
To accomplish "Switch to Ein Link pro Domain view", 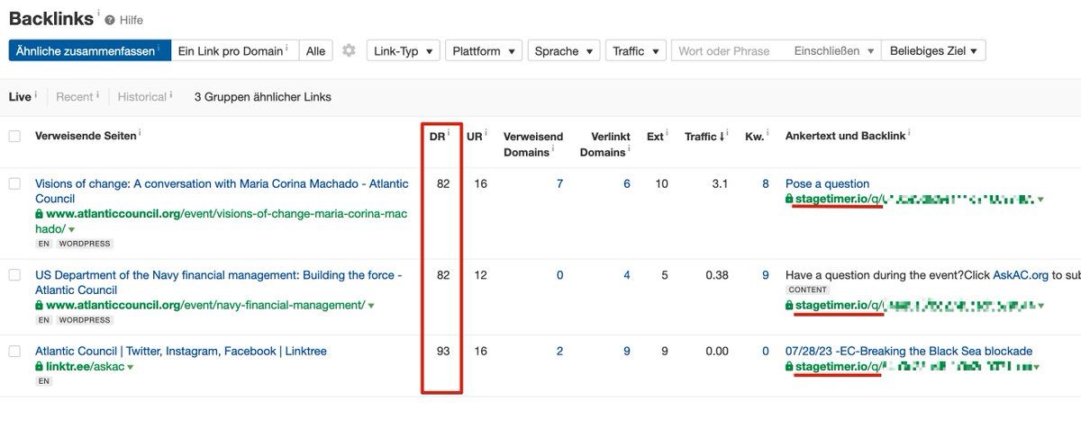I will (x=232, y=51).
